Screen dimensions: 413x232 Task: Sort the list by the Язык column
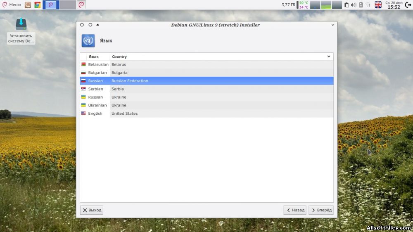tap(94, 57)
